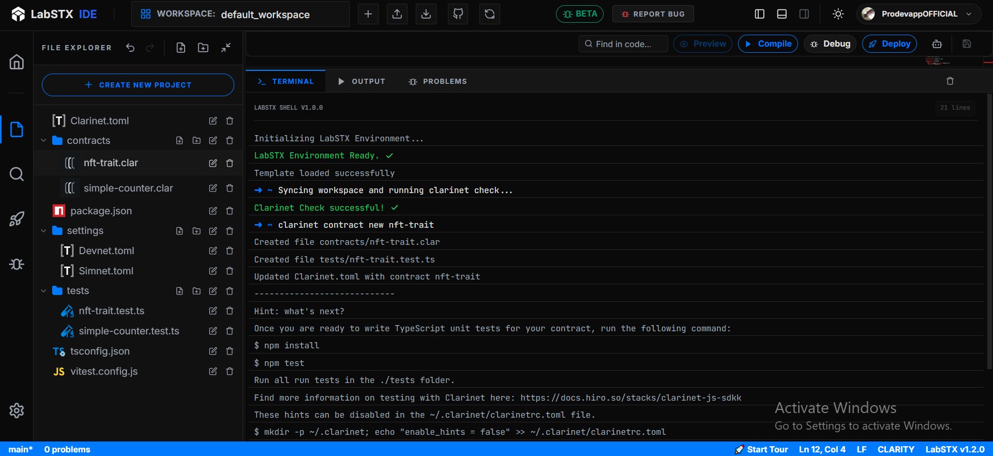993x456 pixels.
Task: Collapse the tests folder chevron
Action: point(44,291)
